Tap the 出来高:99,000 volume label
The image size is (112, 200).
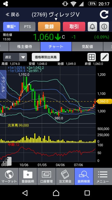coord(18,125)
